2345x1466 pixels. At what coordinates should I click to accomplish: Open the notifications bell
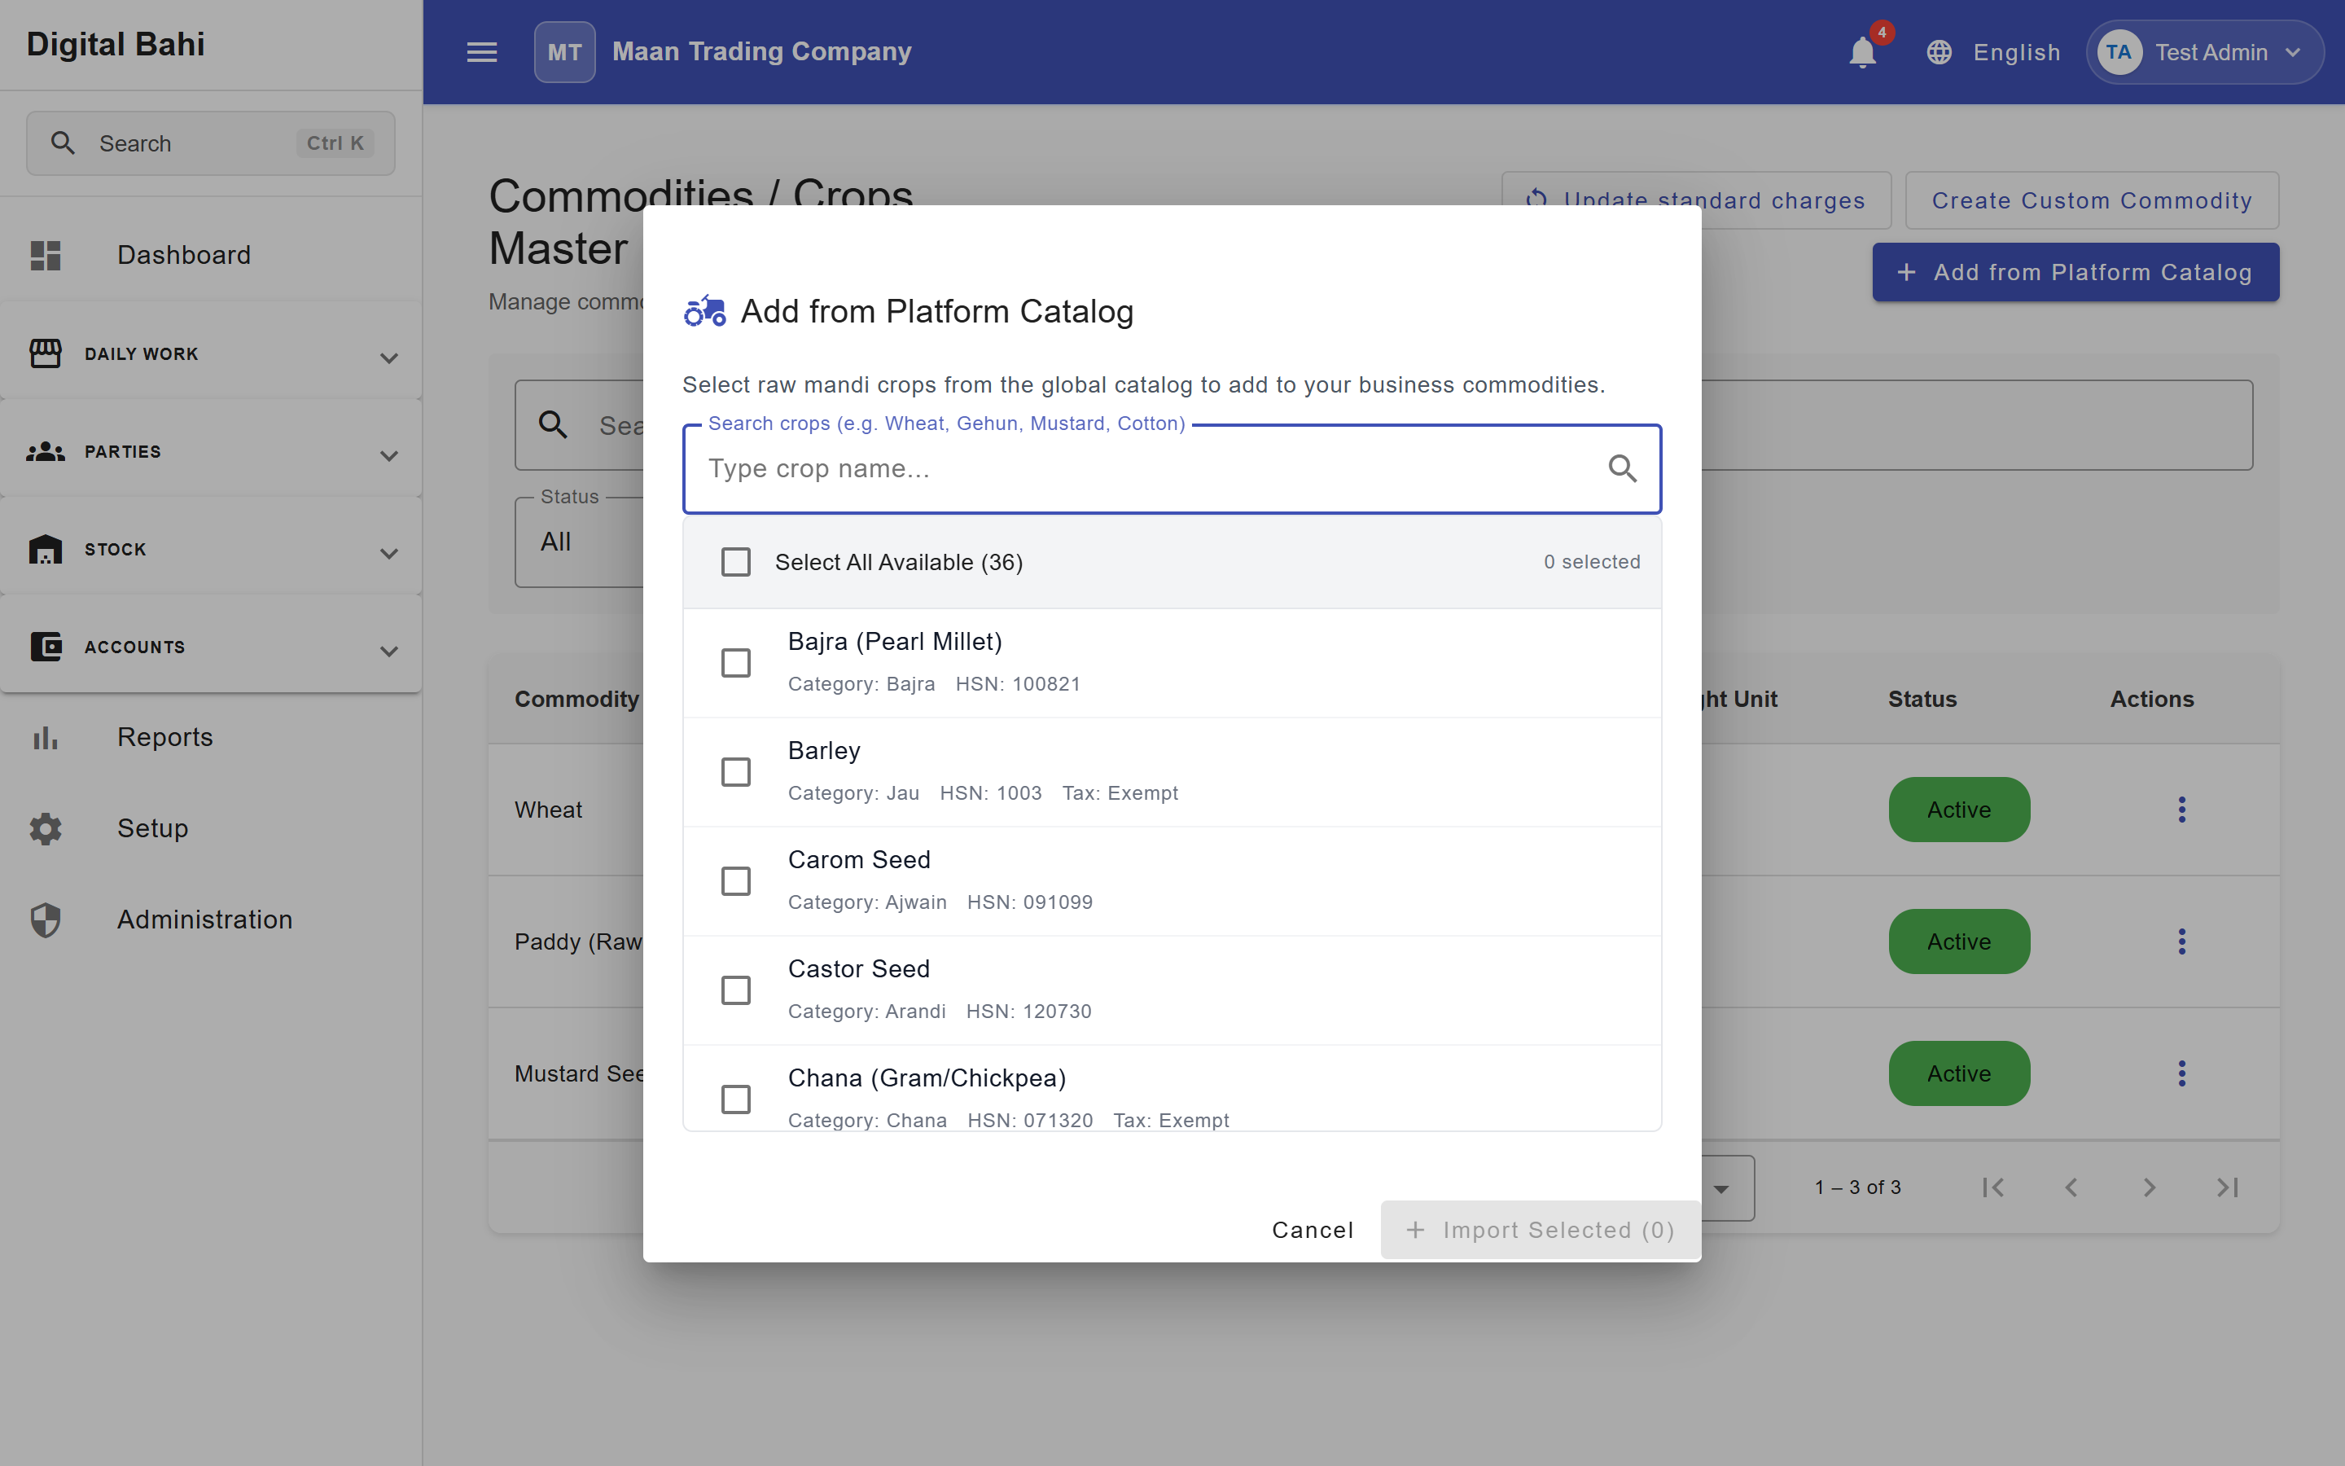pos(1862,52)
